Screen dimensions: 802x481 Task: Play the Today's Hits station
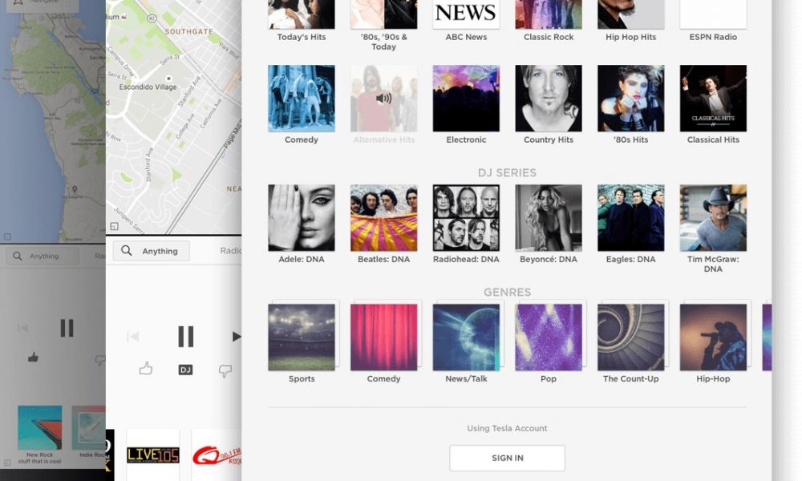(302, 21)
